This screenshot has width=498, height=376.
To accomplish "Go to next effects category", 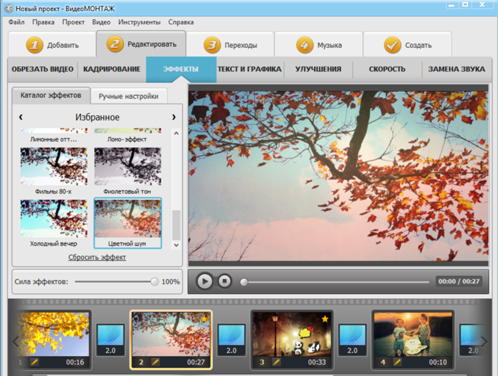I will pyautogui.click(x=174, y=117).
